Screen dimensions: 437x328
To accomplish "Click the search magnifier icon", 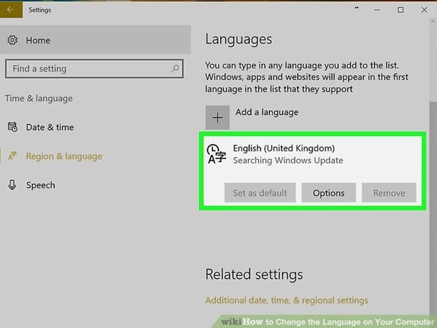I will point(175,69).
